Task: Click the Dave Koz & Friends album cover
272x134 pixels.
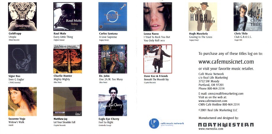Action: pos(158,59)
